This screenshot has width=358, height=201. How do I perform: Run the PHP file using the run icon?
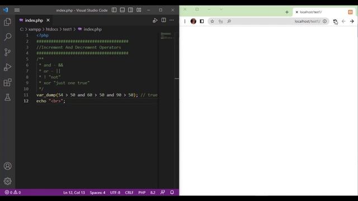coord(155,20)
